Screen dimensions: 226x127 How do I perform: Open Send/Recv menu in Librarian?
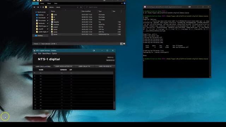point(47,54)
